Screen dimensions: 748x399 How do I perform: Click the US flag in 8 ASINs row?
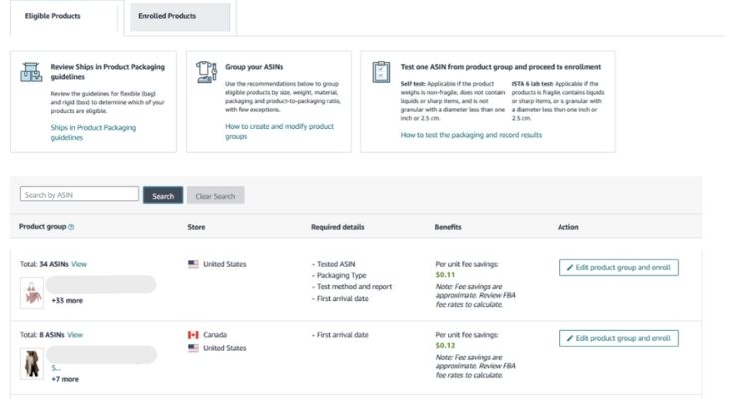pyautogui.click(x=193, y=348)
